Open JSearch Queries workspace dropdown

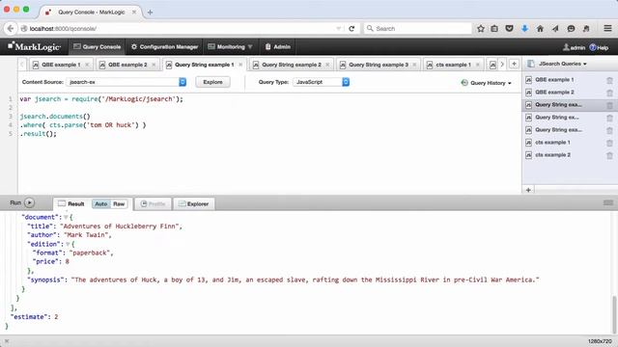pyautogui.click(x=562, y=64)
